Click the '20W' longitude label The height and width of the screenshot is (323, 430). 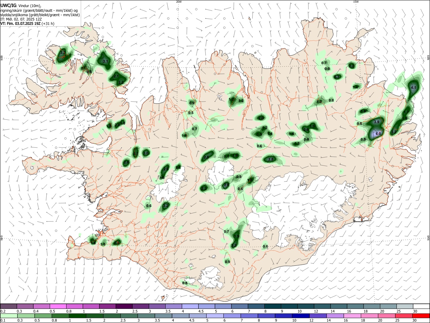click(179, 2)
